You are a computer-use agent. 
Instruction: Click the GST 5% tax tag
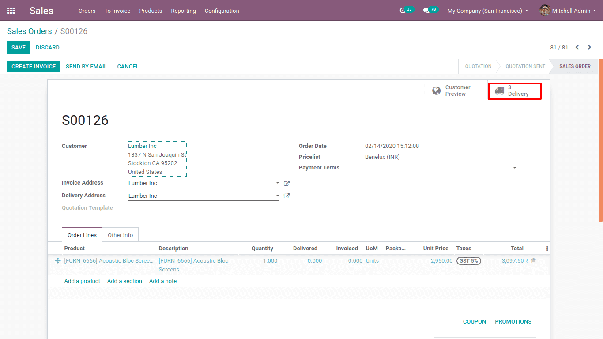click(x=468, y=261)
